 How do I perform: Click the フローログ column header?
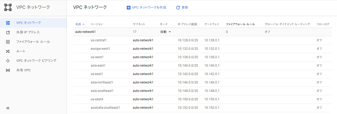pos(323,24)
